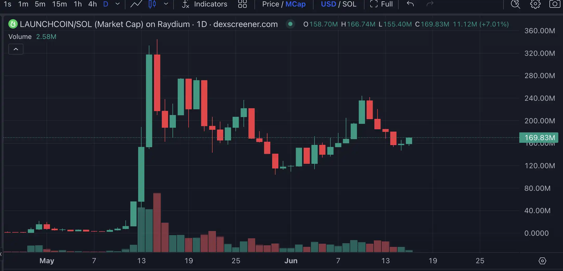Select the 15m timeframe
The width and height of the screenshot is (563, 271).
click(59, 4)
